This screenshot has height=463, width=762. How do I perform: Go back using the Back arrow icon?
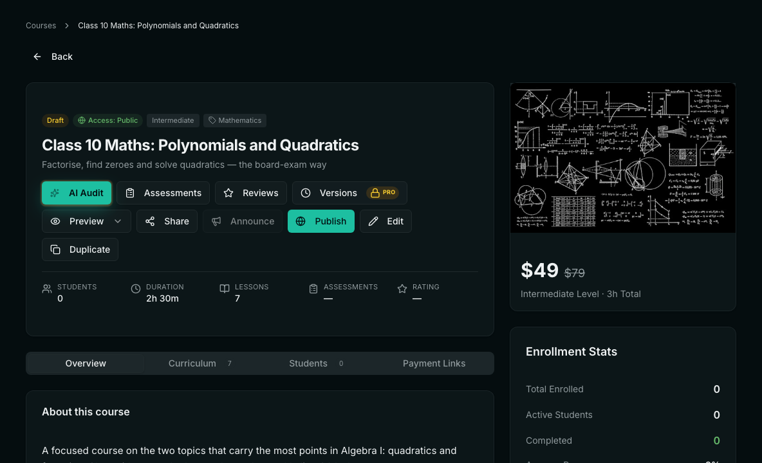pos(37,57)
